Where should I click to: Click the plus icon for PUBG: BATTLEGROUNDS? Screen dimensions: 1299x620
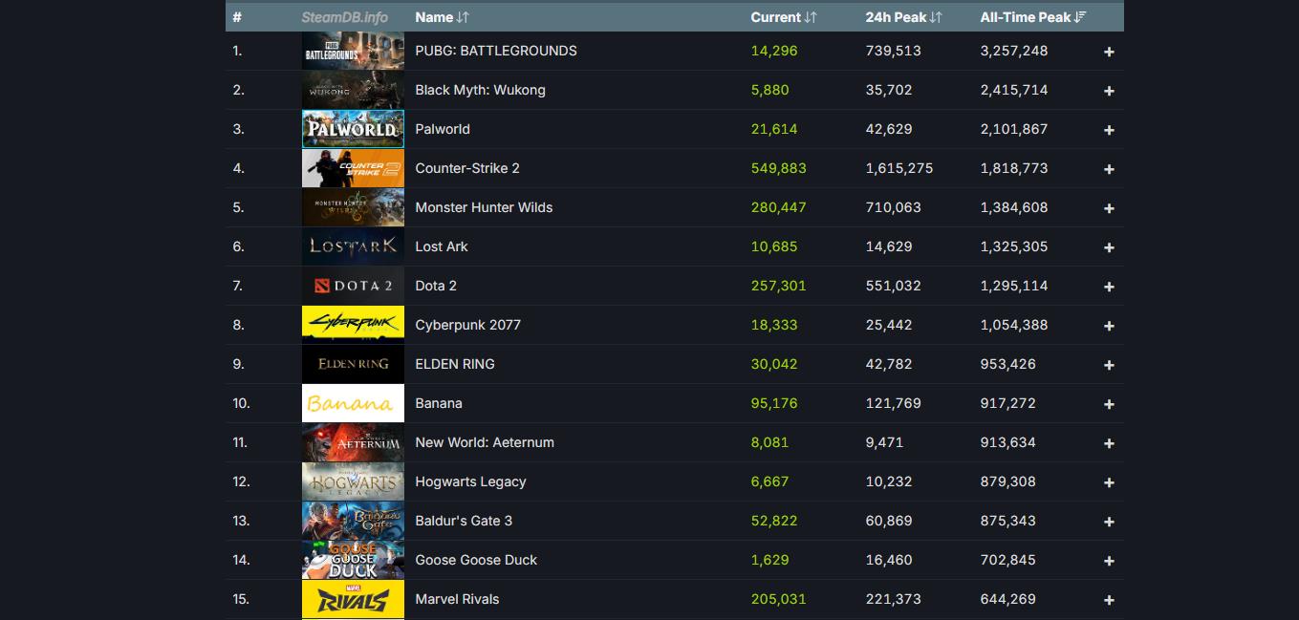[1109, 52]
